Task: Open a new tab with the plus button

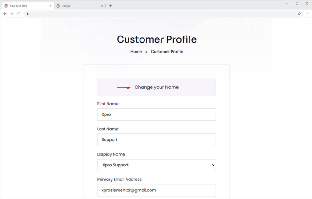Action: tap(110, 6)
